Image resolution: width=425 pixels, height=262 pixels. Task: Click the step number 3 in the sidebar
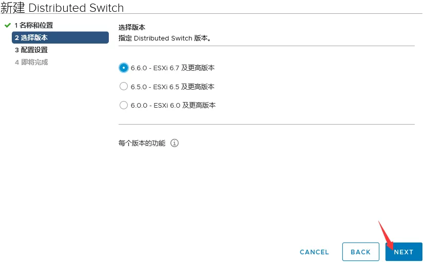pos(17,50)
